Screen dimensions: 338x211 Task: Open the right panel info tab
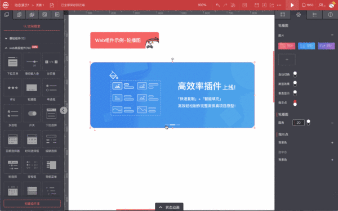(330, 15)
